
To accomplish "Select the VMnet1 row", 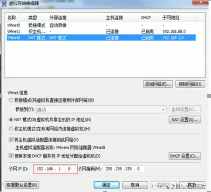I will click(x=101, y=31).
